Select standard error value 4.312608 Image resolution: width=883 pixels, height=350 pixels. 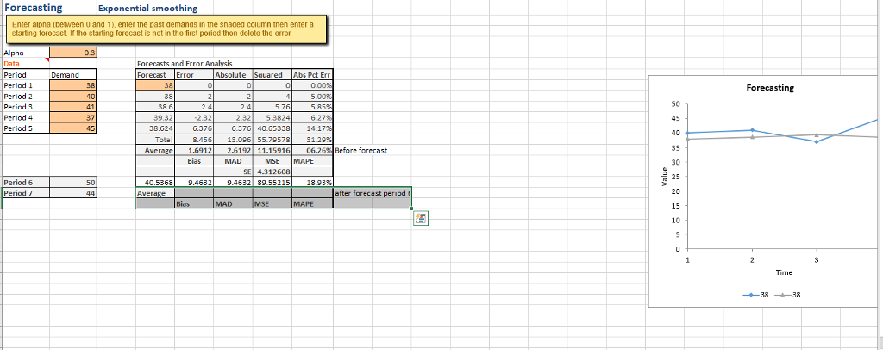click(x=272, y=172)
